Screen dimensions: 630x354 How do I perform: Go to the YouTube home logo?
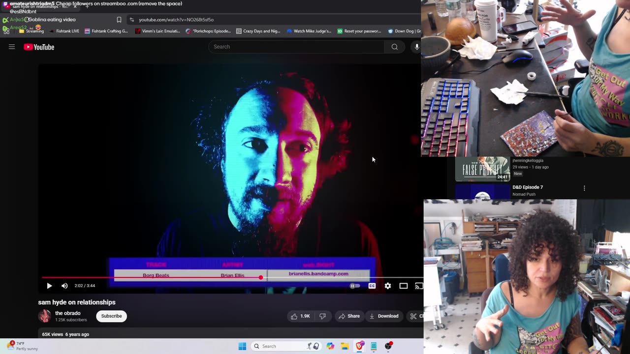tap(39, 47)
